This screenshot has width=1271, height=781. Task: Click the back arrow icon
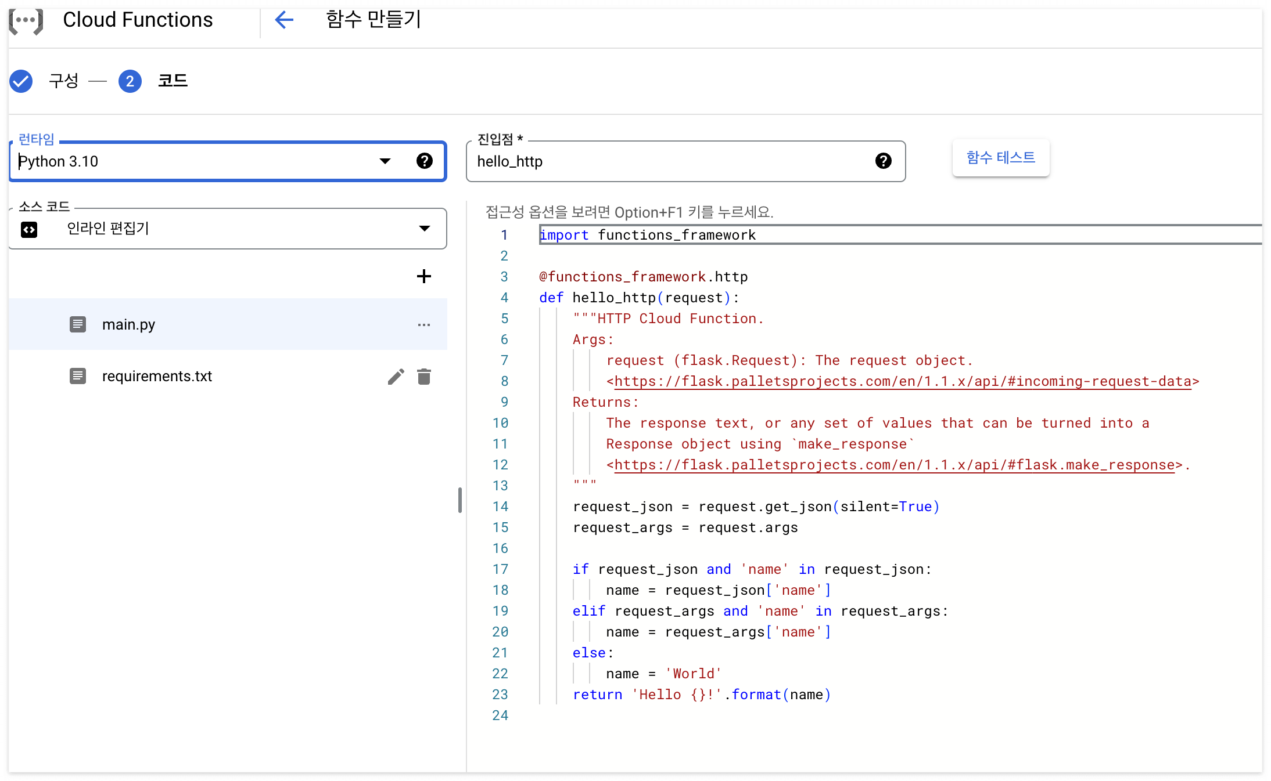pos(284,20)
